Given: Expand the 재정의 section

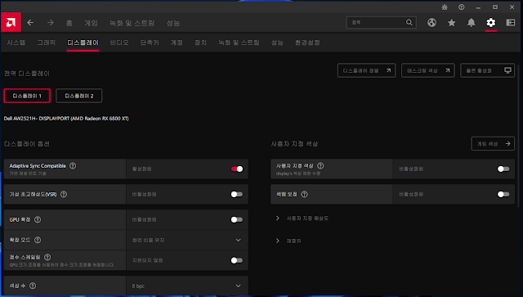Looking at the screenshot, I should point(288,241).
